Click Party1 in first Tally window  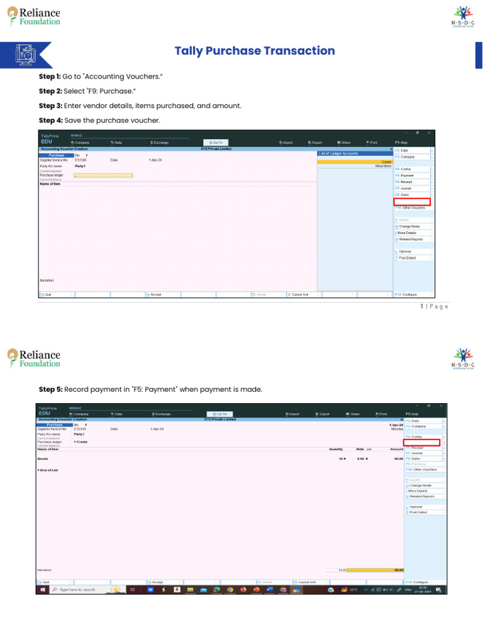point(80,166)
